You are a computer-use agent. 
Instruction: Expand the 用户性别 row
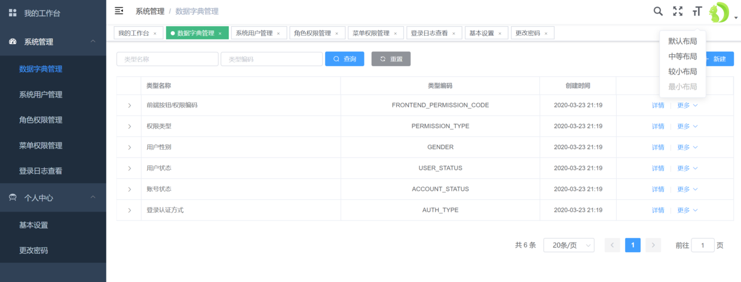[x=129, y=147]
